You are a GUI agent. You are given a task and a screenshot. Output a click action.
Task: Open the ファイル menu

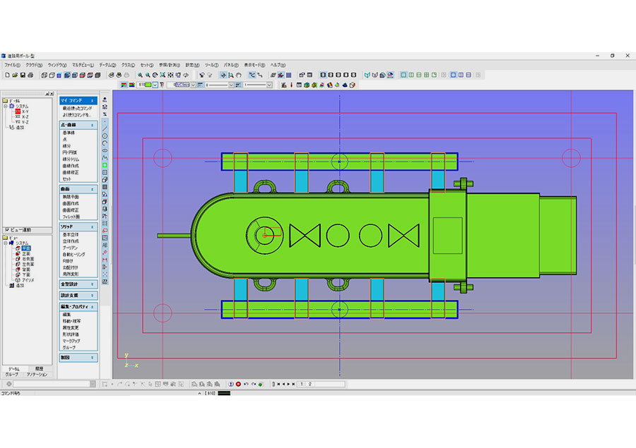(13, 65)
